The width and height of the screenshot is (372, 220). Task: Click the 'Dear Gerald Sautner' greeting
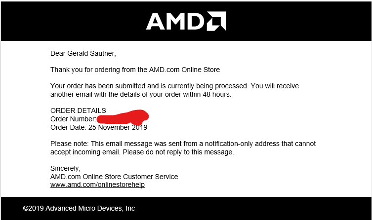pos(83,53)
